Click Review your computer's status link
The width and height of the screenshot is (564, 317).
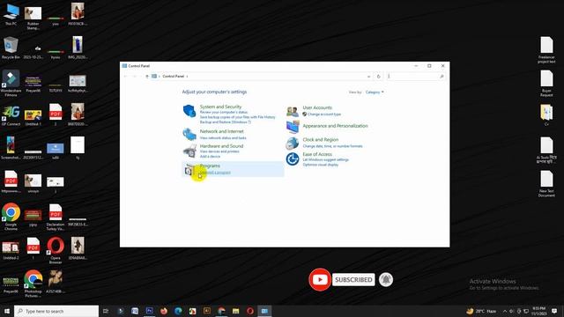(x=224, y=112)
